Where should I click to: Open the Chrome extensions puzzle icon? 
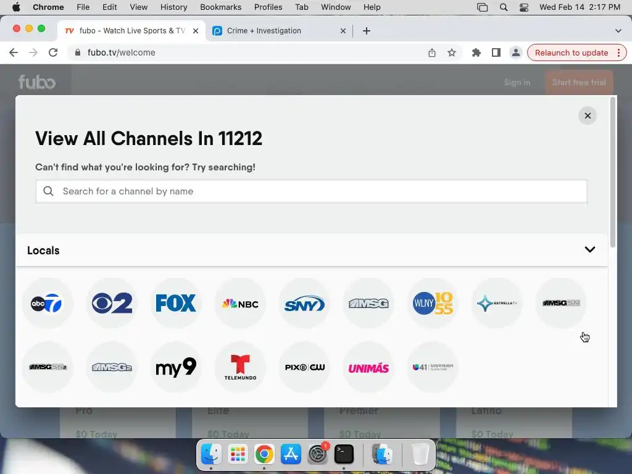point(476,52)
